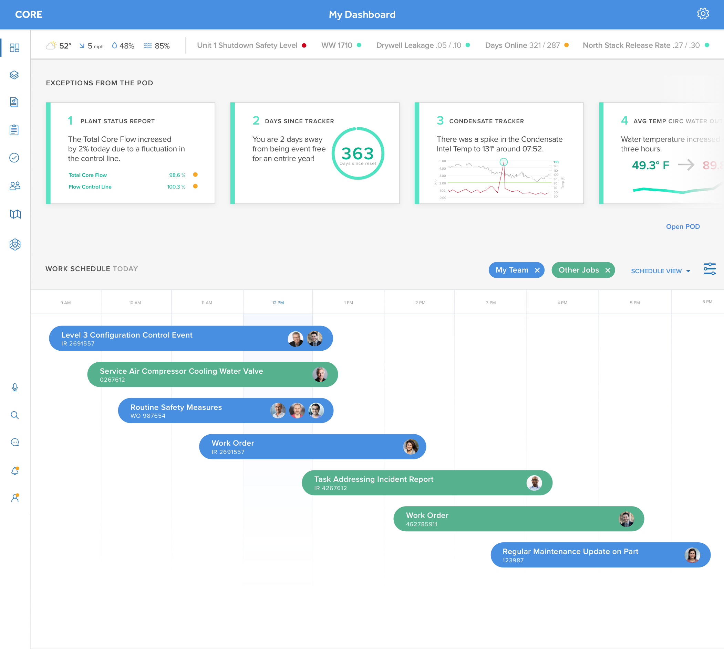Open Regular Maintenance Update on Part job

tap(600, 555)
